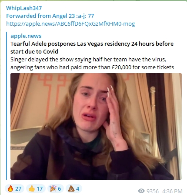
Task: Click the 27 count on fire reaction
Action: pos(18,189)
